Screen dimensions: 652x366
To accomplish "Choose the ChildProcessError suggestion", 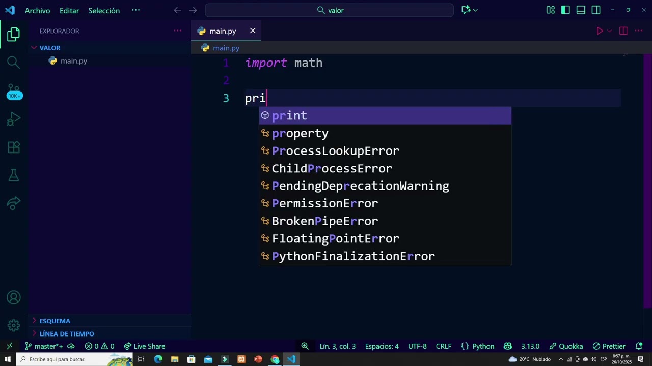I will coord(385,168).
